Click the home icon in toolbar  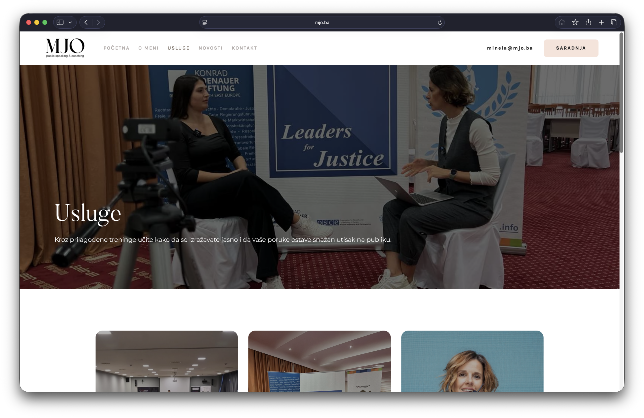(x=561, y=22)
